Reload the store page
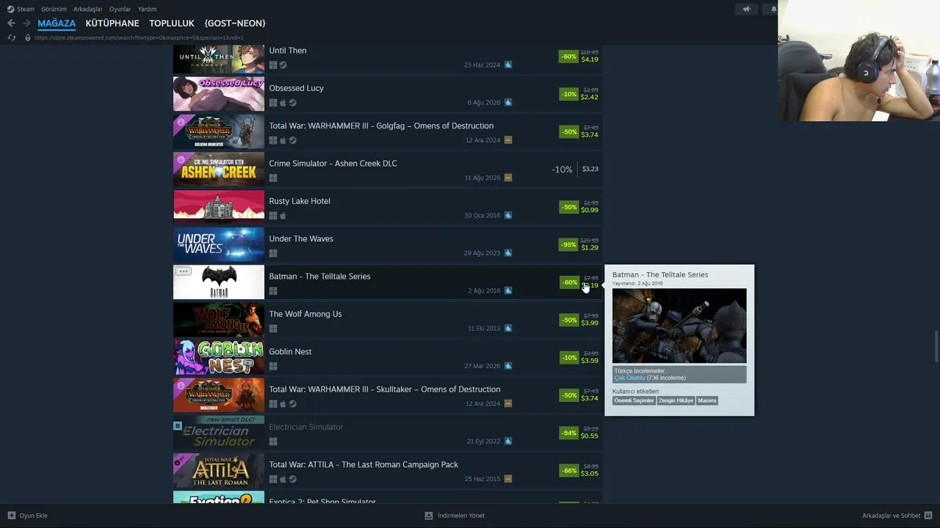The height and width of the screenshot is (528, 940). tap(11, 37)
